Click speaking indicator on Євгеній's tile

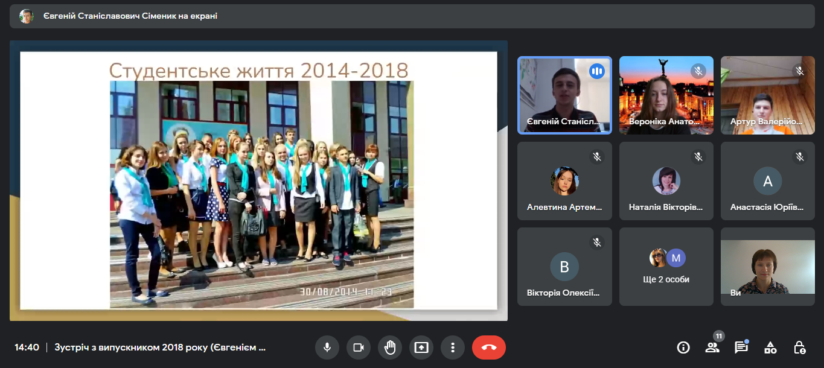(597, 71)
